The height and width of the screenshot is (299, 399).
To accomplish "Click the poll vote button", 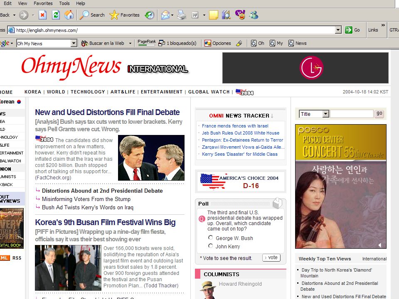I will [x=271, y=257].
